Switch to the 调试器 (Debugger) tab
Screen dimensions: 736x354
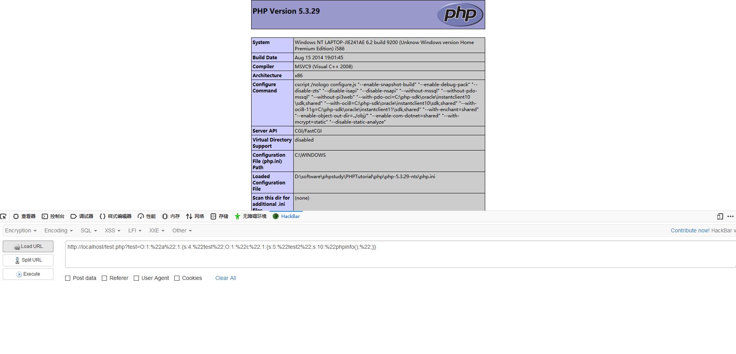[82, 216]
